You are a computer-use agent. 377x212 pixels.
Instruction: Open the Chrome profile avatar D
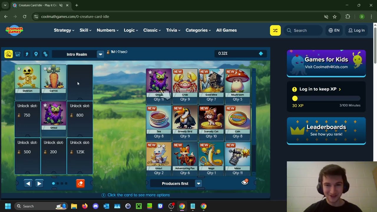(x=362, y=16)
